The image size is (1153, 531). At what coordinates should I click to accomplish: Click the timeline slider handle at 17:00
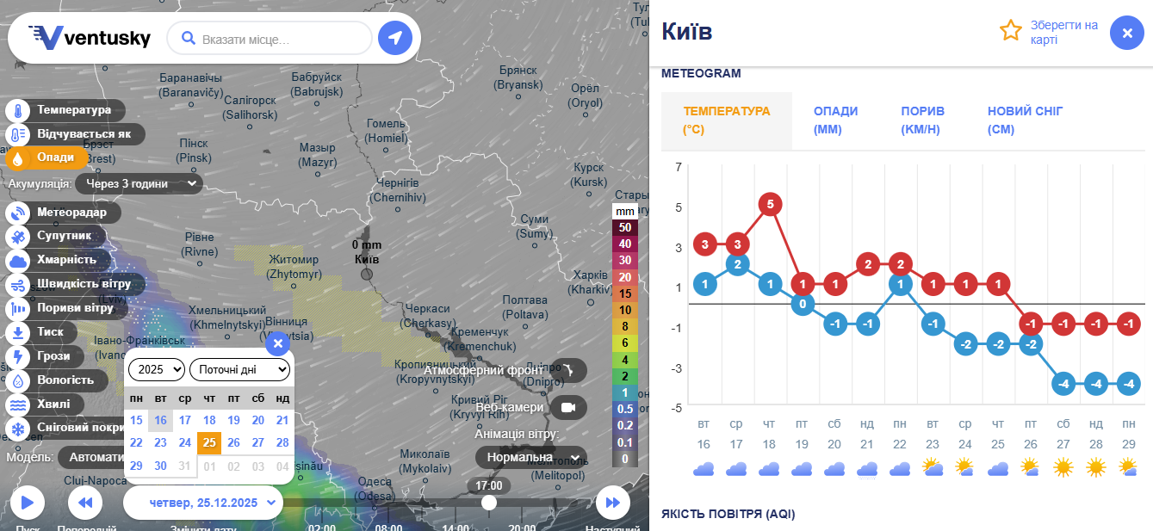pos(489,503)
